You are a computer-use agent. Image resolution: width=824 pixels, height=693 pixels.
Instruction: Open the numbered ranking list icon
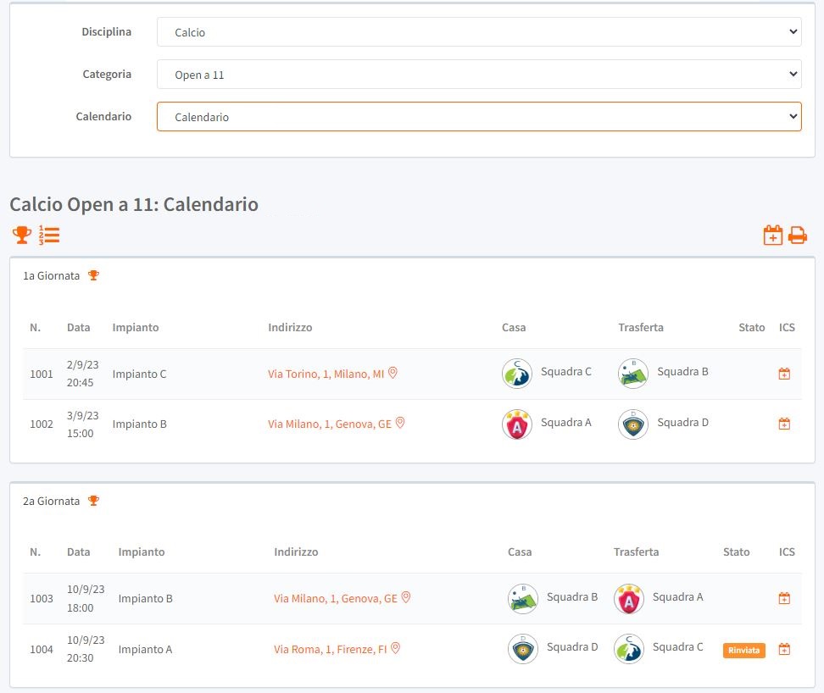[49, 235]
